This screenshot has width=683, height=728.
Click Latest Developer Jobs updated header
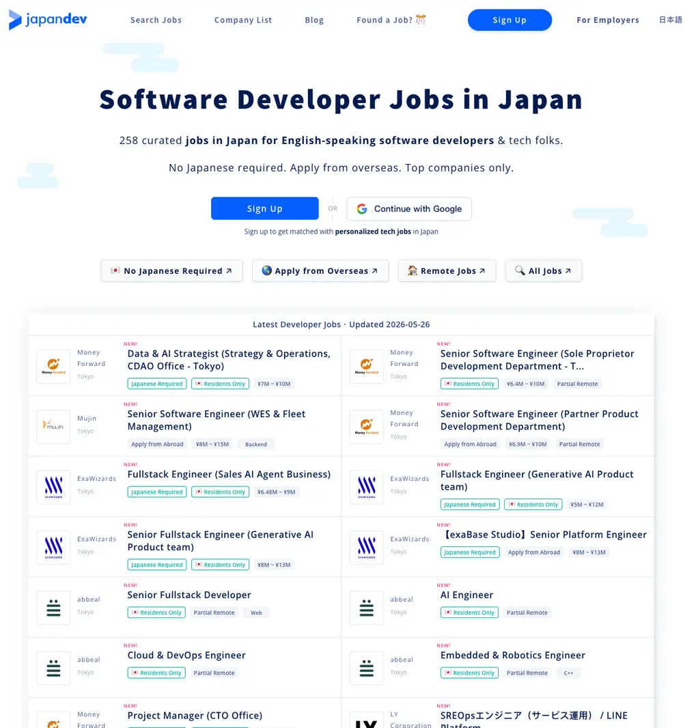pos(341,324)
